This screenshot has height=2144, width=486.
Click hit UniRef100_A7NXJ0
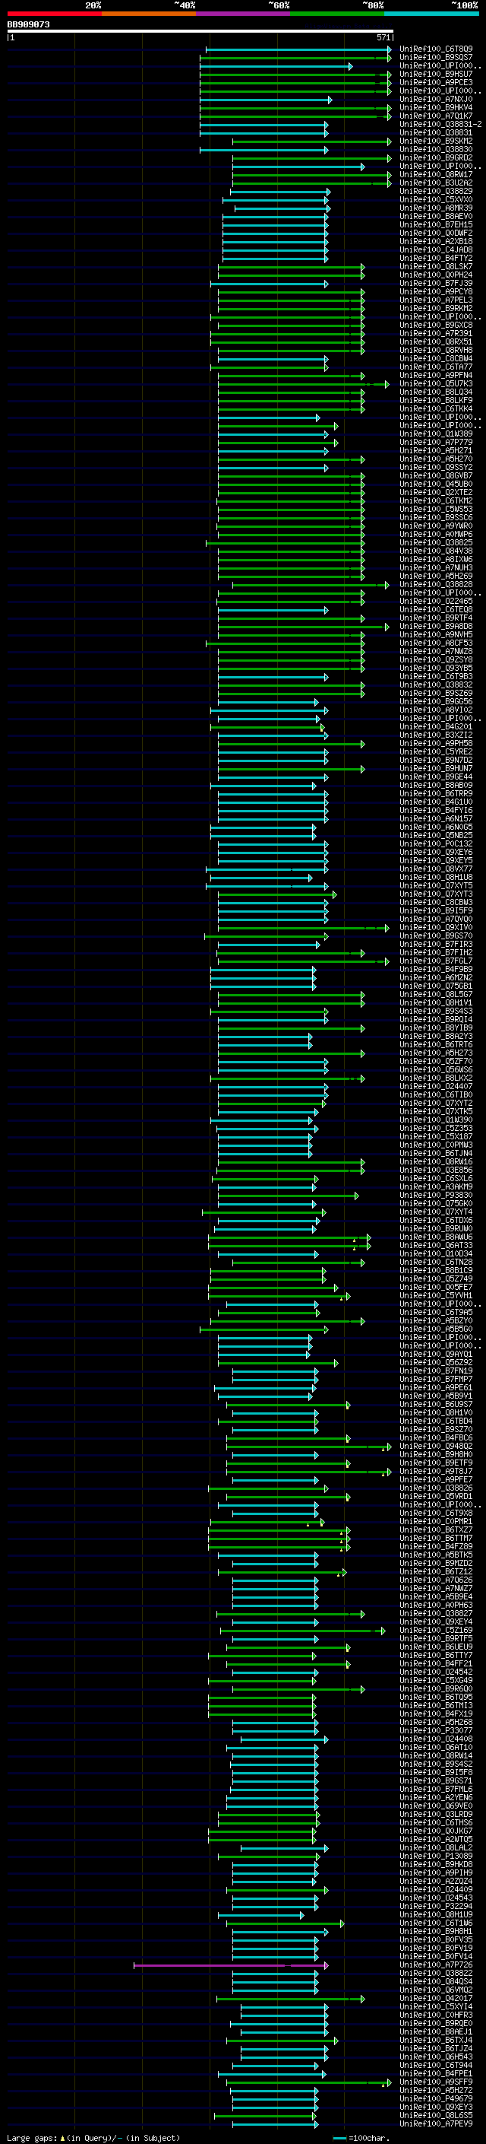pos(436,100)
